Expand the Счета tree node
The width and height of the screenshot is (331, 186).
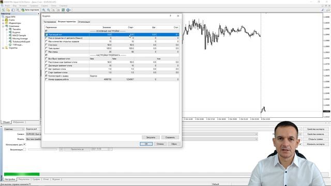3,20
